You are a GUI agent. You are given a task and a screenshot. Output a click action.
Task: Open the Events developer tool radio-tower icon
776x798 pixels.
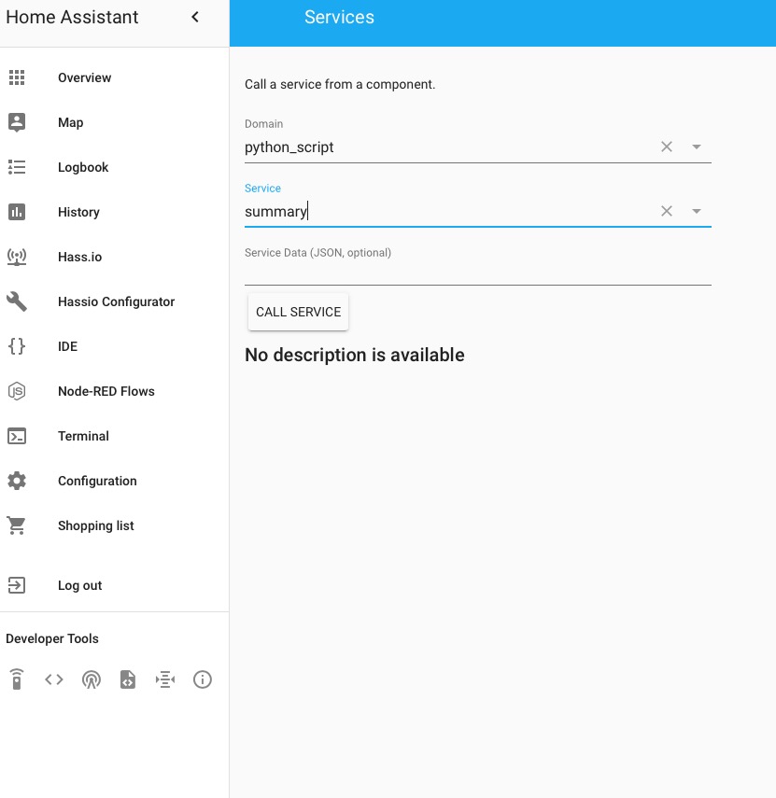tap(92, 679)
